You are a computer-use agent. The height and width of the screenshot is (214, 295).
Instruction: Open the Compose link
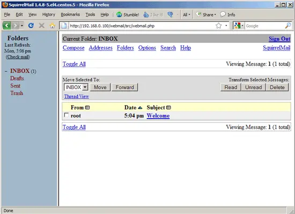click(73, 48)
